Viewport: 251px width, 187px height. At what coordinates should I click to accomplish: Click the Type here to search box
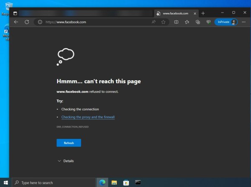tap(54, 182)
